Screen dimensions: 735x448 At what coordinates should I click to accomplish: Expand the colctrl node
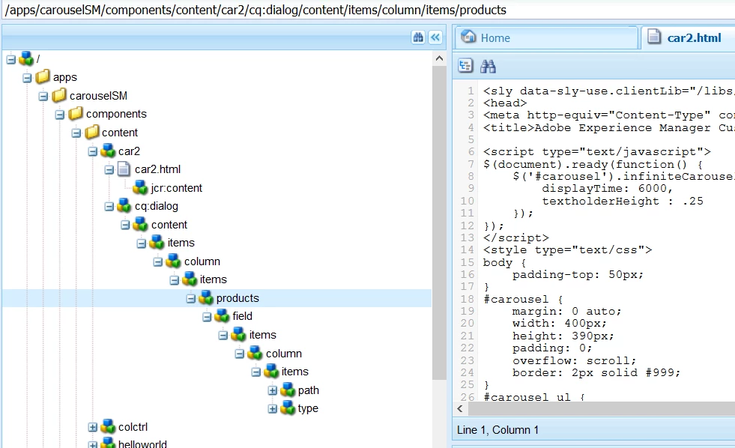[x=93, y=427]
